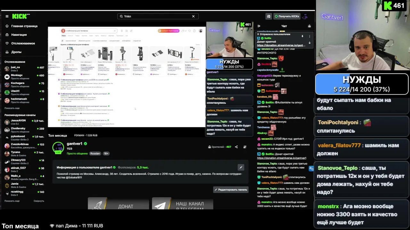Click the search box containing "Ynkn"
This screenshot has height=230, width=410.
(x=158, y=16)
